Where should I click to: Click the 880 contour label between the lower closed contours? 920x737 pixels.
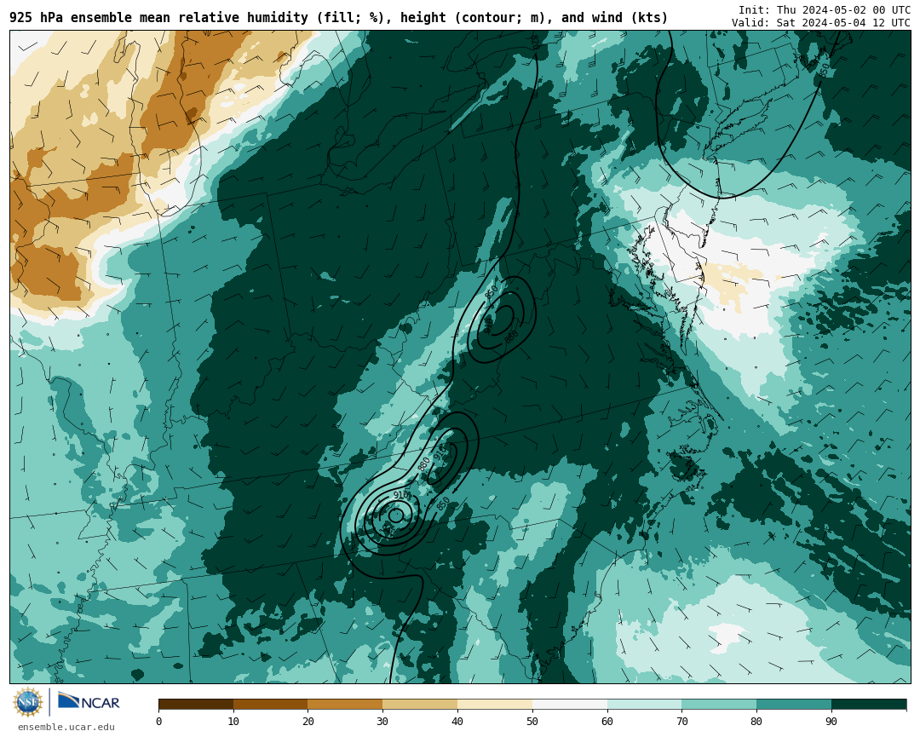click(x=424, y=464)
